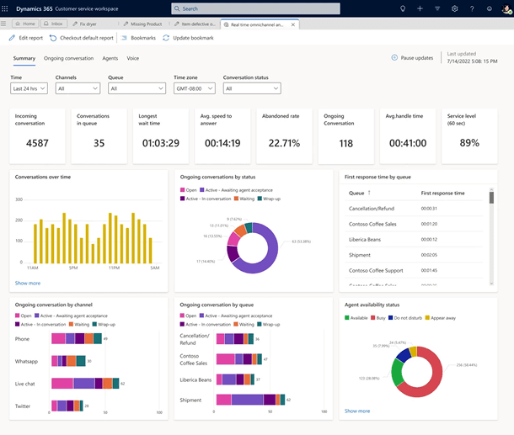Click the large purple status donut segment
This screenshot has width=514, height=435.
[x=270, y=258]
